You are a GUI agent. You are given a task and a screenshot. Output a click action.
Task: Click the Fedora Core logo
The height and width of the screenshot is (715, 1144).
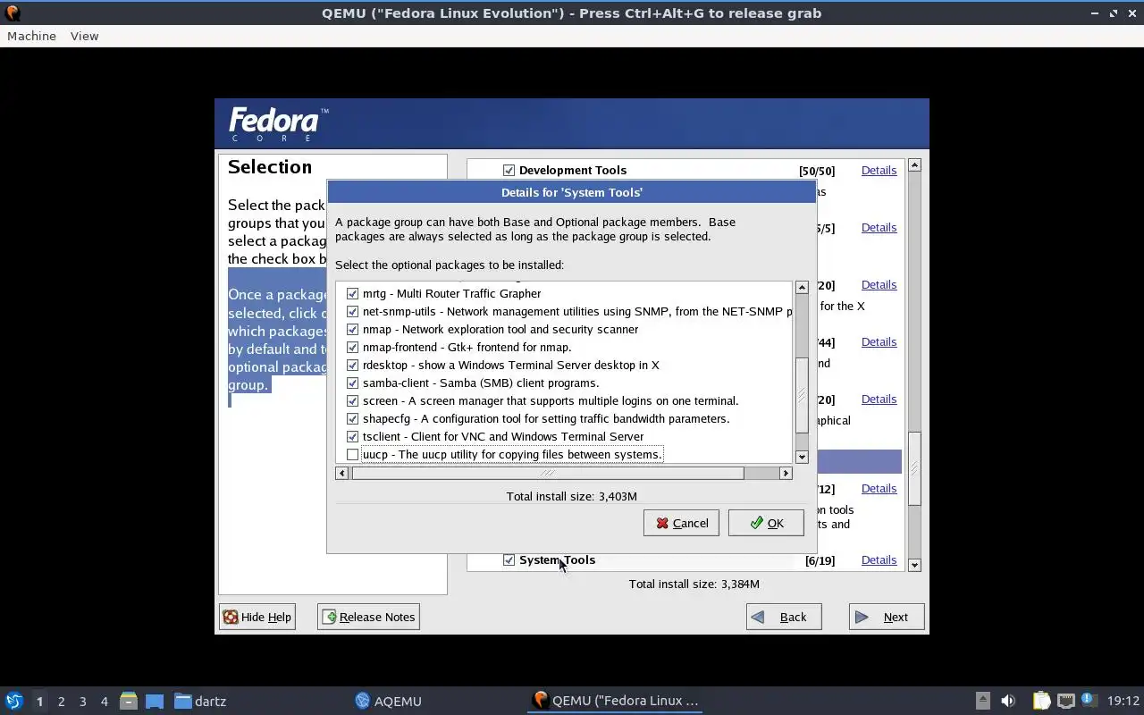point(278,124)
